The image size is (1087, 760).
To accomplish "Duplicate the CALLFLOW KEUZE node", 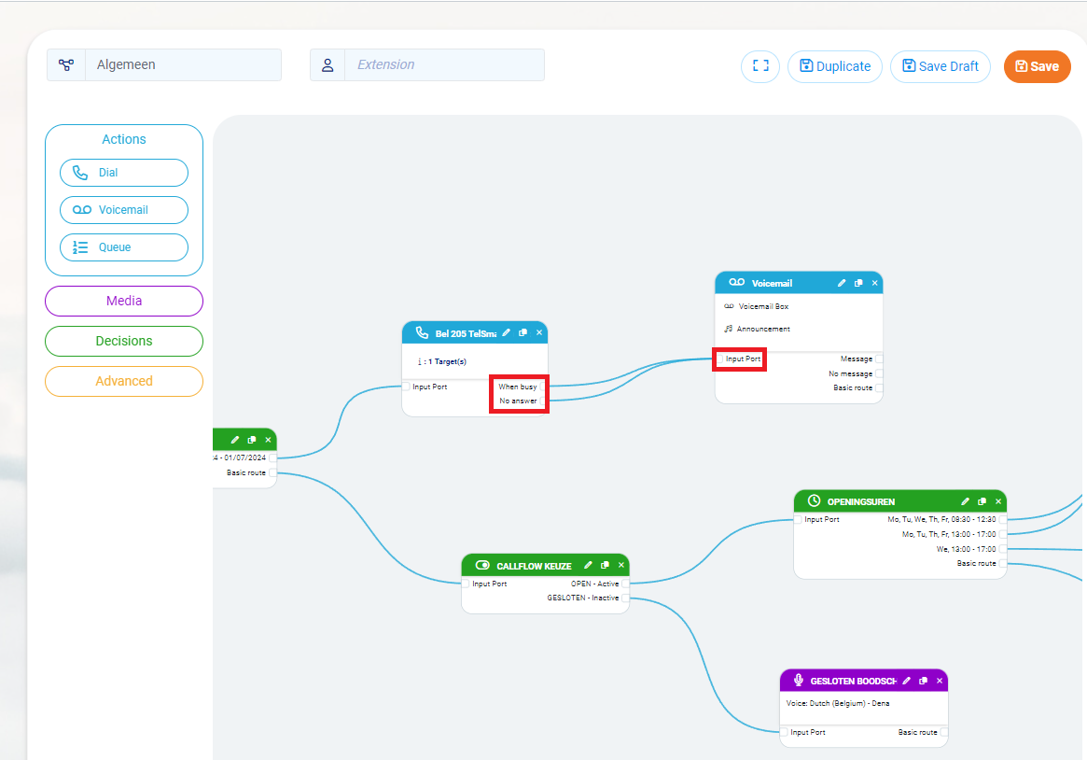I will tap(605, 565).
